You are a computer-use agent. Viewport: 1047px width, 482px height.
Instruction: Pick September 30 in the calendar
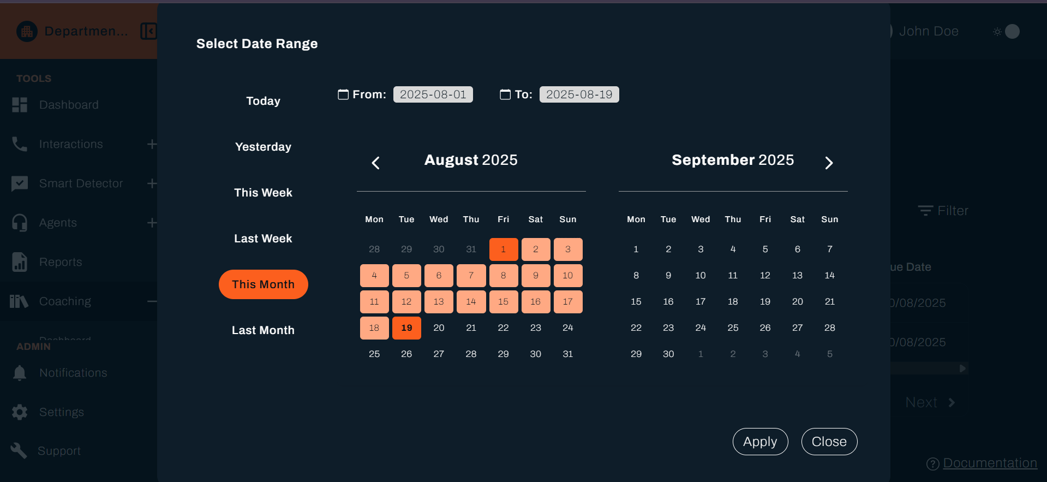[668, 354]
